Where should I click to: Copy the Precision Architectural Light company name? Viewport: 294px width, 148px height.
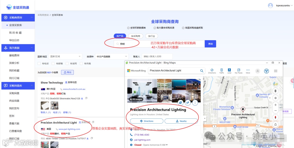[x=93, y=122]
